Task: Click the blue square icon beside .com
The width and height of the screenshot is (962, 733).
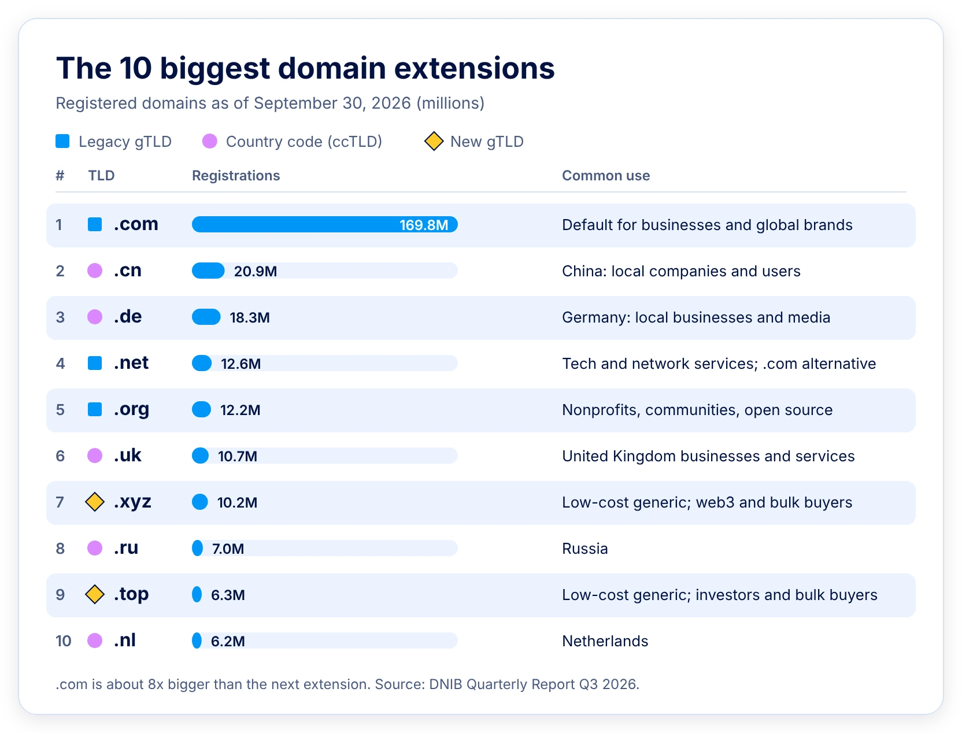Action: (95, 224)
